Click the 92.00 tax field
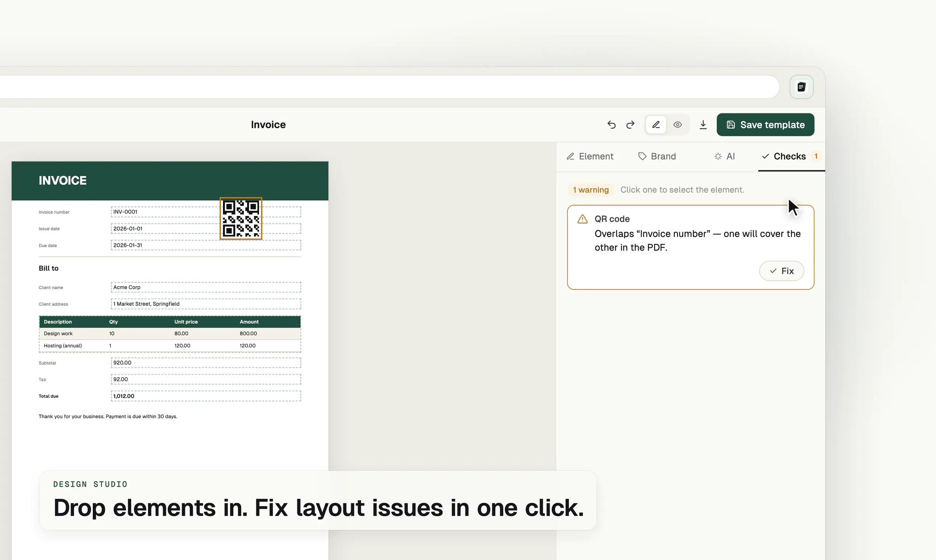The width and height of the screenshot is (936, 560). click(x=206, y=379)
